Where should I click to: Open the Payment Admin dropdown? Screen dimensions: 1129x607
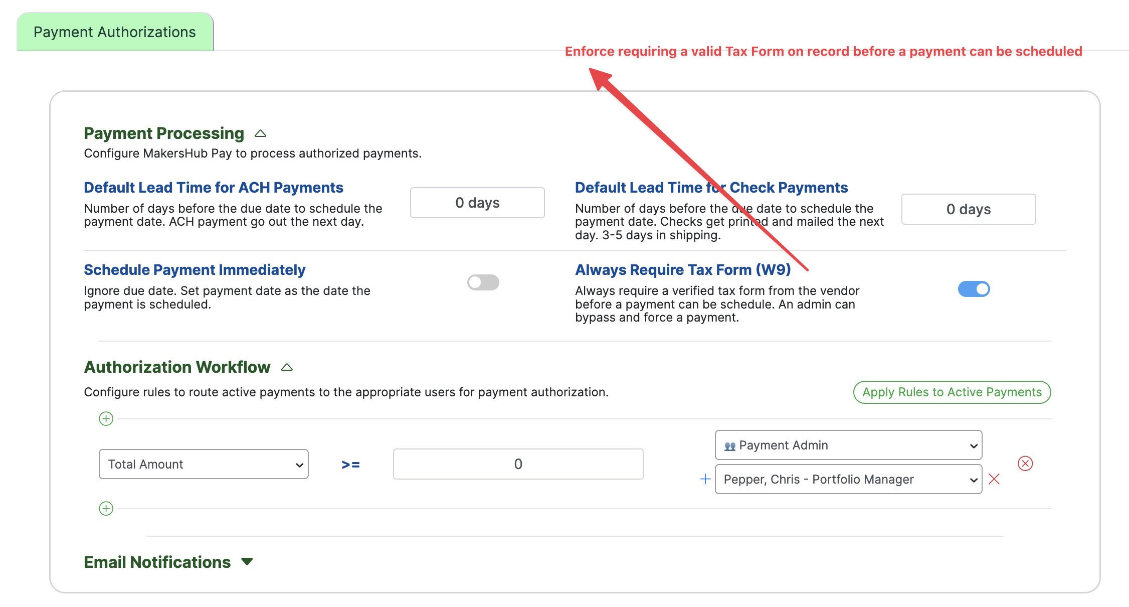848,445
